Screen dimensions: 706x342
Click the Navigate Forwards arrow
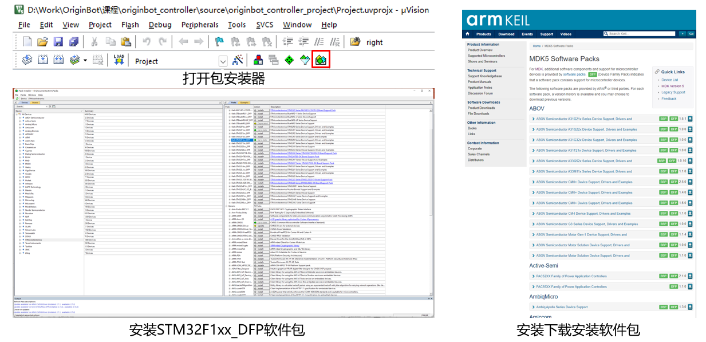coord(199,42)
